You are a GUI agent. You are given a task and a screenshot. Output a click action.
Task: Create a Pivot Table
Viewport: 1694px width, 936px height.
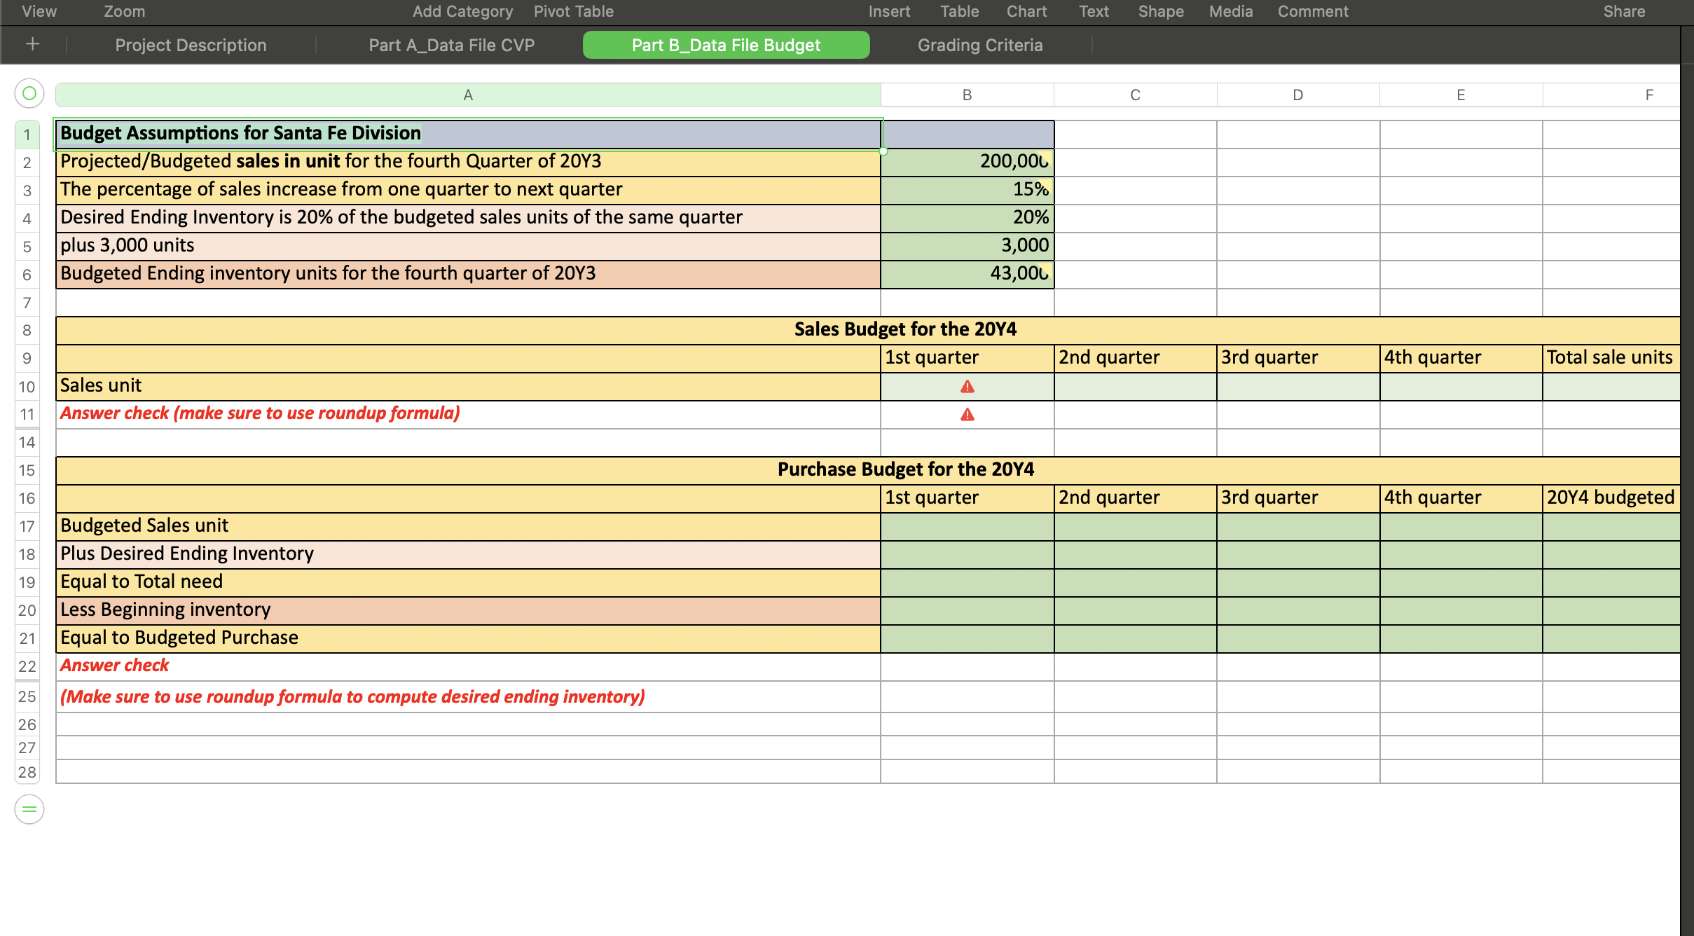coord(573,11)
